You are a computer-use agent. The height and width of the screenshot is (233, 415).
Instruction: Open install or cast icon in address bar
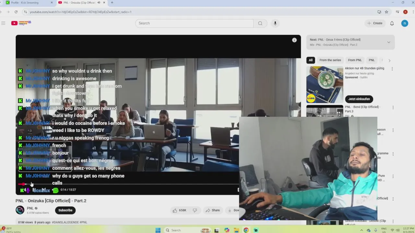click(x=379, y=12)
